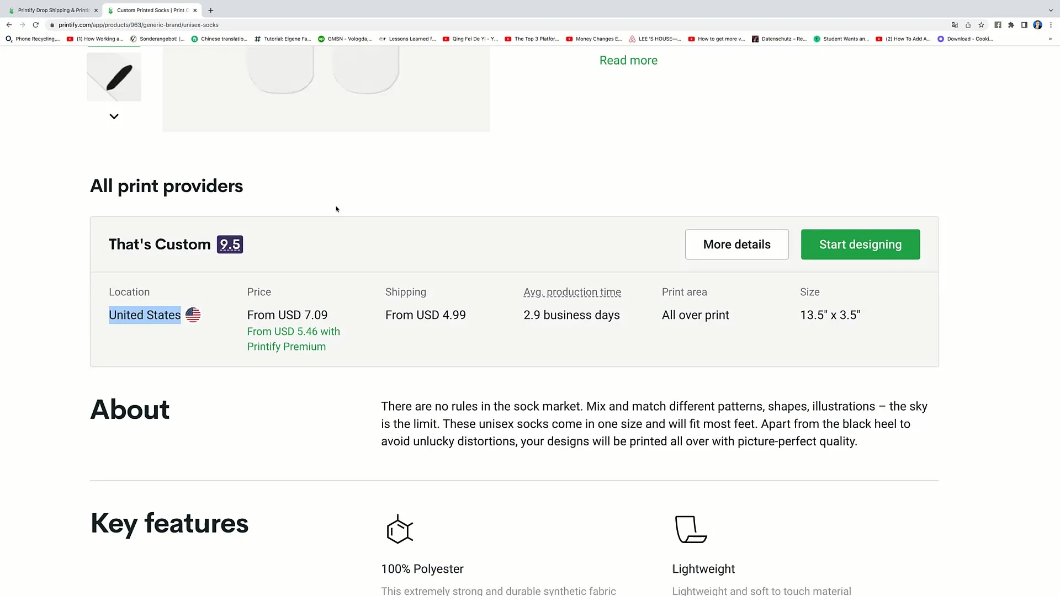Click the United States flag icon
Image resolution: width=1060 pixels, height=596 pixels.
click(193, 315)
